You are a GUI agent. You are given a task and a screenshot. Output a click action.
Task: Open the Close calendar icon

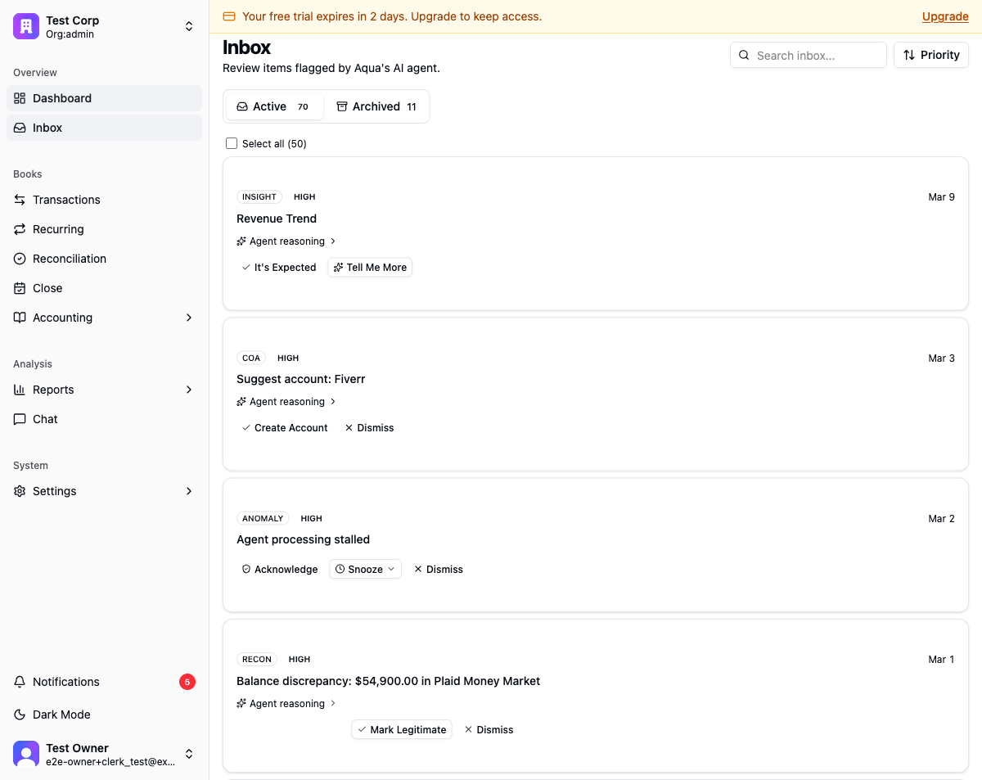(20, 288)
